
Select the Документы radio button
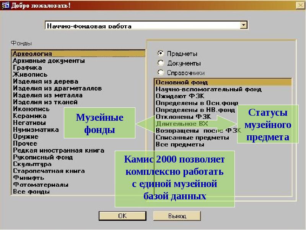pyautogui.click(x=161, y=63)
